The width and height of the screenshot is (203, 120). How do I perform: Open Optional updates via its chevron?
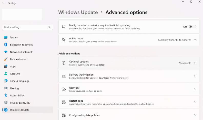pos(195,63)
